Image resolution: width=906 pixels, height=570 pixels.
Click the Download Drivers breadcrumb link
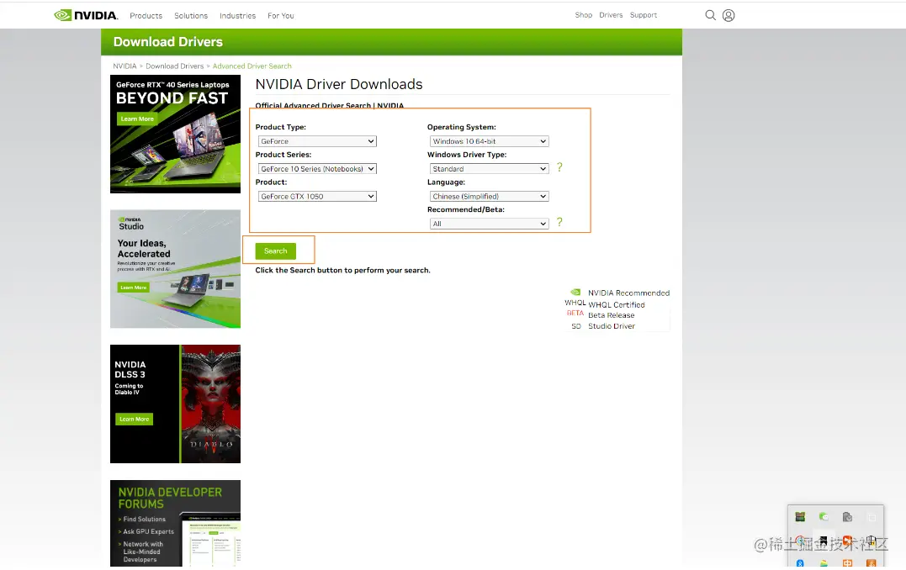point(174,66)
